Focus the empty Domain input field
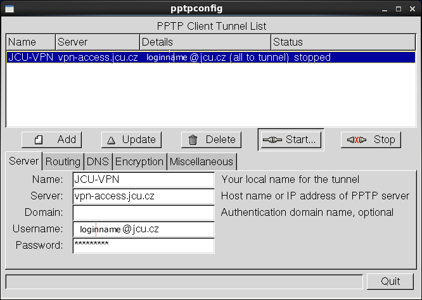The image size is (422, 300). [143, 213]
